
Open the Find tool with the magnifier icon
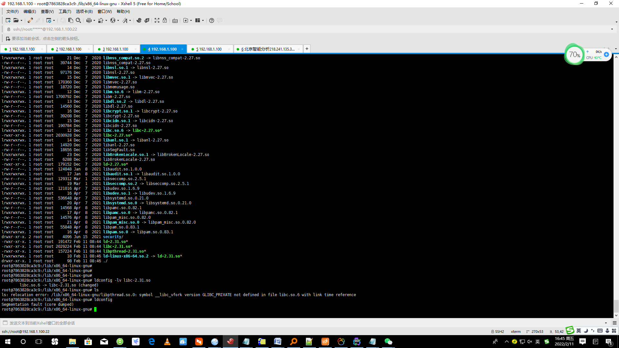[x=79, y=20]
